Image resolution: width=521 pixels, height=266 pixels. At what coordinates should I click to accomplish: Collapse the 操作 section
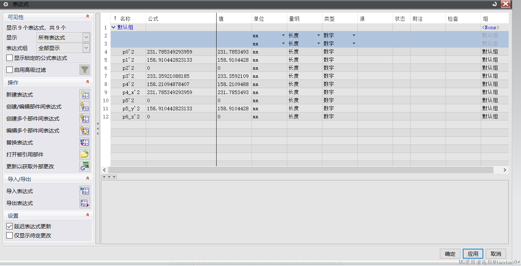coord(87,82)
